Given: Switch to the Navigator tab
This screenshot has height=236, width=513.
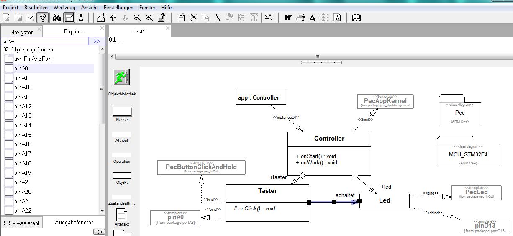Looking at the screenshot, I should 21,32.
